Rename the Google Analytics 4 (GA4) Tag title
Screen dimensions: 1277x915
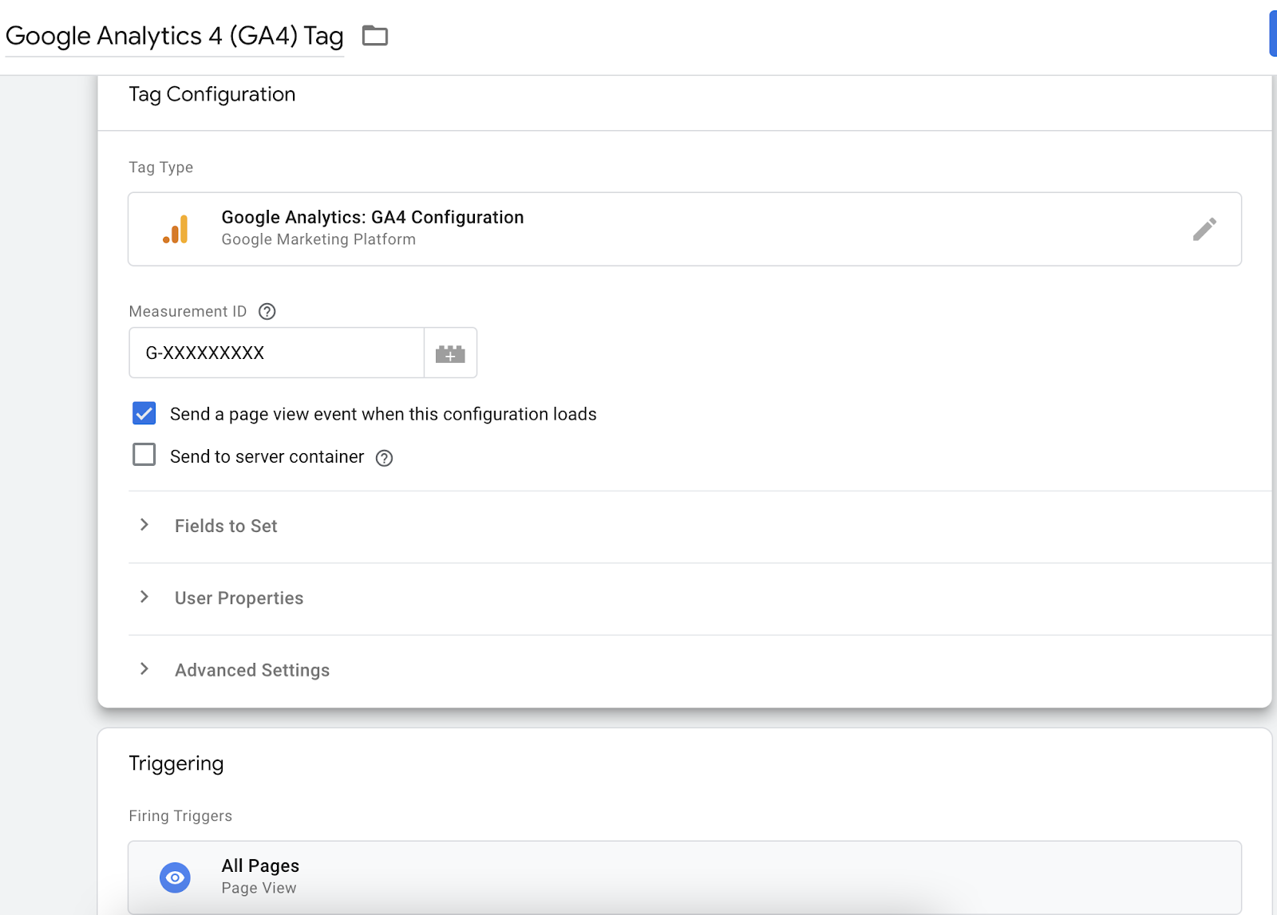pos(175,36)
